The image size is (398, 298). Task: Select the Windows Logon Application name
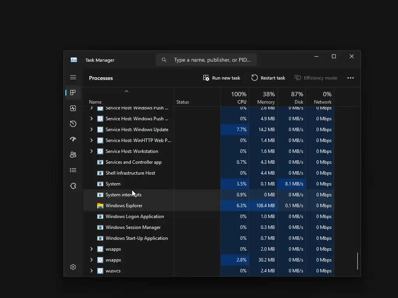(135, 217)
